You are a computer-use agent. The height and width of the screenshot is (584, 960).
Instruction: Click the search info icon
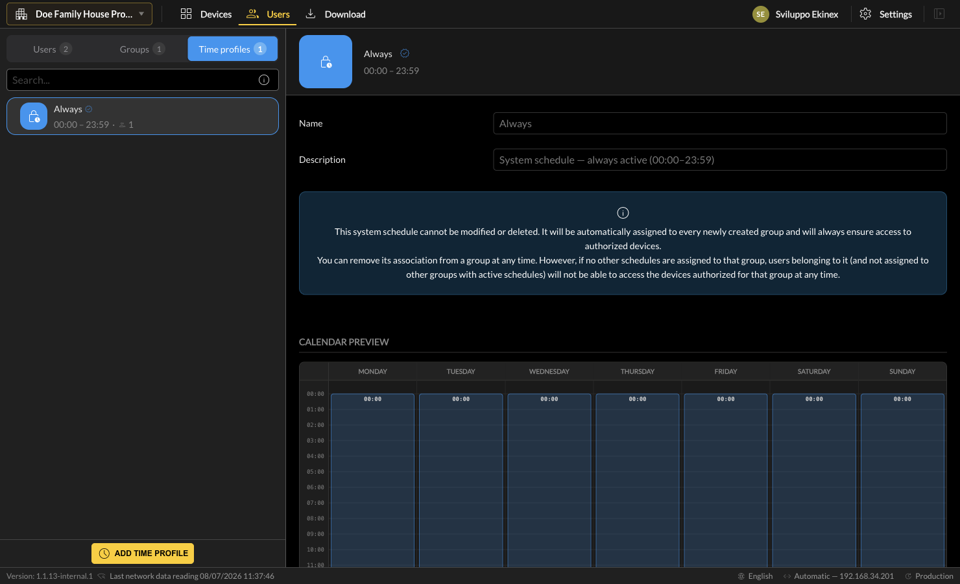[x=264, y=80]
